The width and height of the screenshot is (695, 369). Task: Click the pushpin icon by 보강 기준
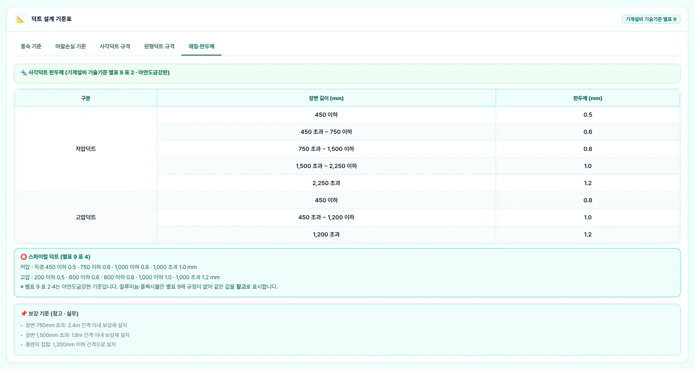coord(24,314)
